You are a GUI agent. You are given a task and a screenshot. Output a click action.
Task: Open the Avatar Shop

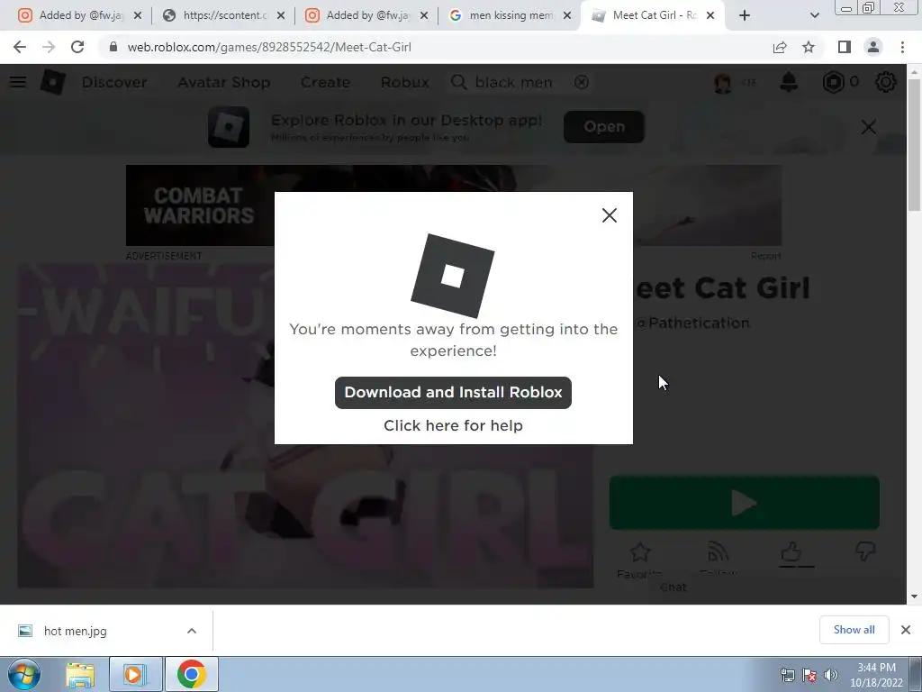pos(223,82)
